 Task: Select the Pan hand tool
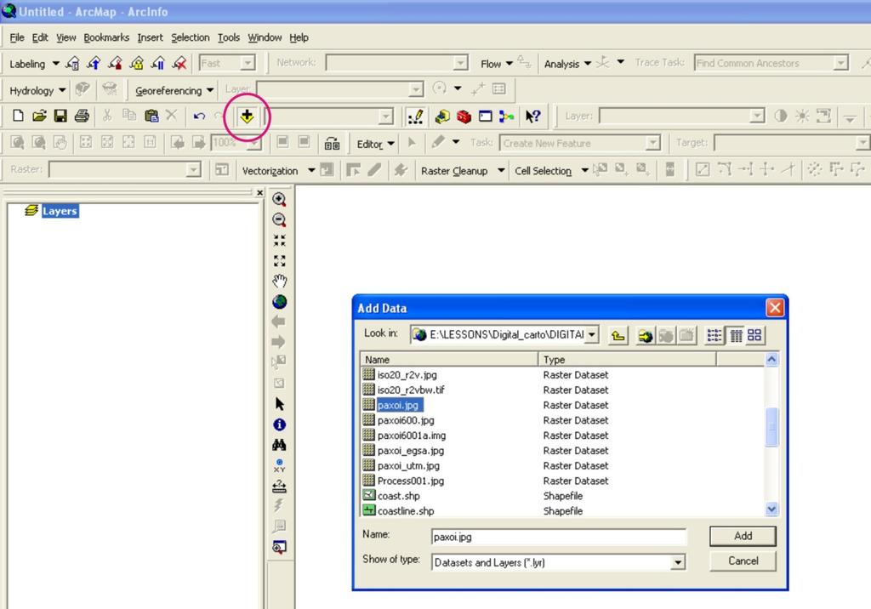tap(279, 282)
